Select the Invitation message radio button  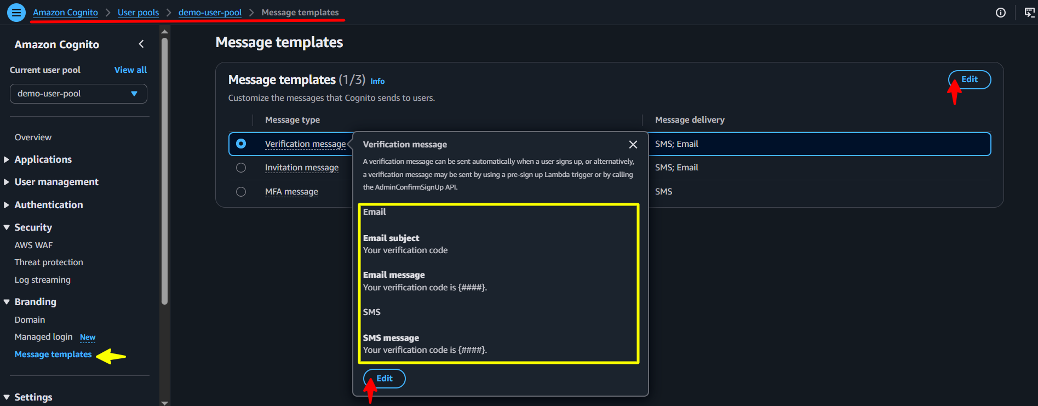tap(241, 168)
